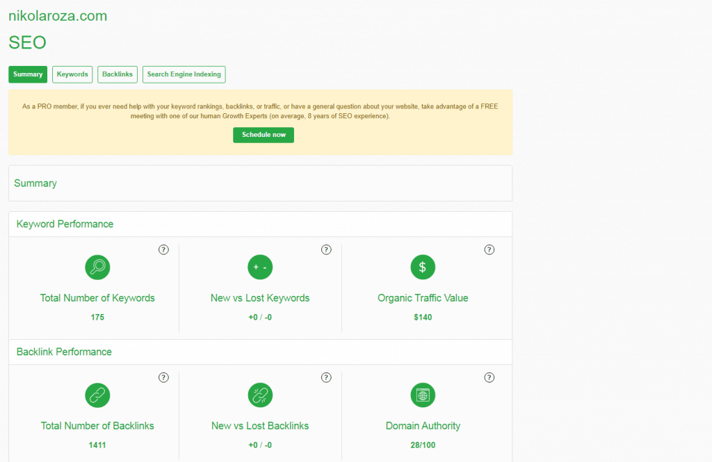Select the Summary tab
This screenshot has height=462, width=712.
[28, 74]
